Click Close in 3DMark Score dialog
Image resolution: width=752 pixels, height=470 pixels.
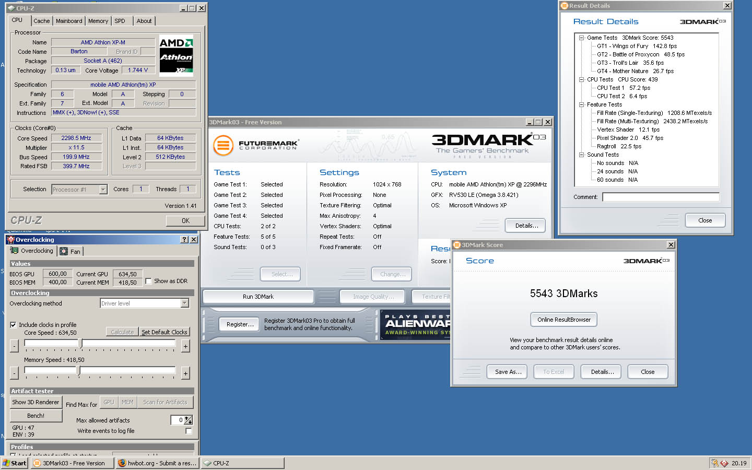pos(648,372)
